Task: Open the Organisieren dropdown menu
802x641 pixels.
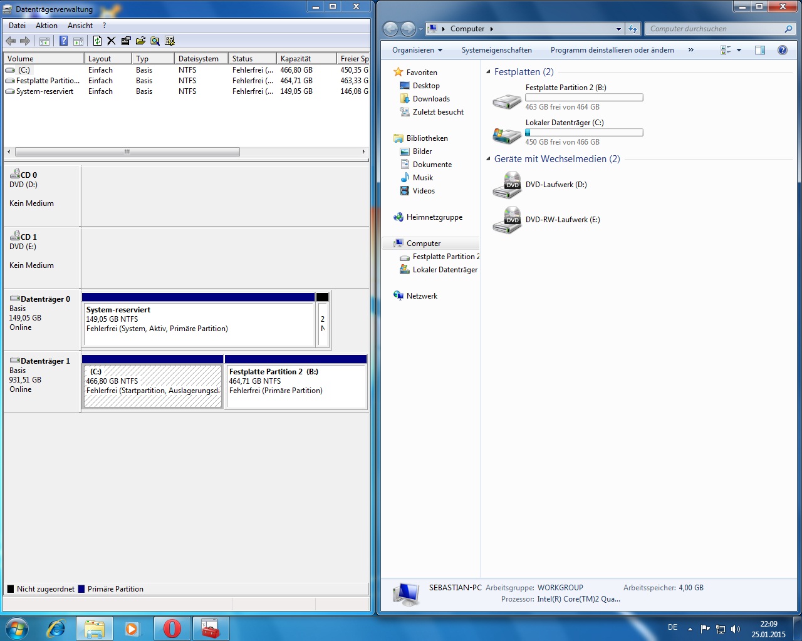Action: click(417, 50)
